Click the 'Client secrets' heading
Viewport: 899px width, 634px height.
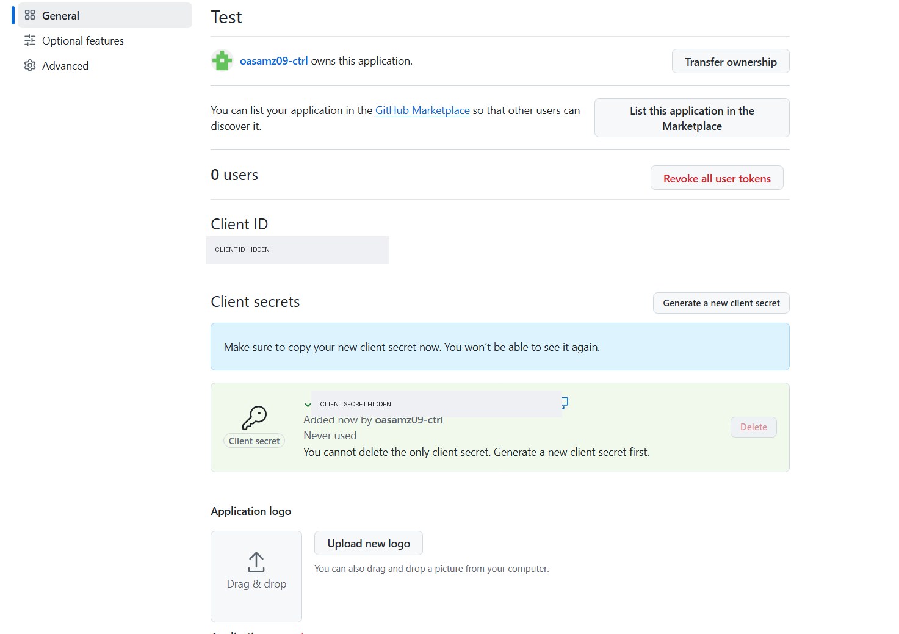tap(255, 302)
